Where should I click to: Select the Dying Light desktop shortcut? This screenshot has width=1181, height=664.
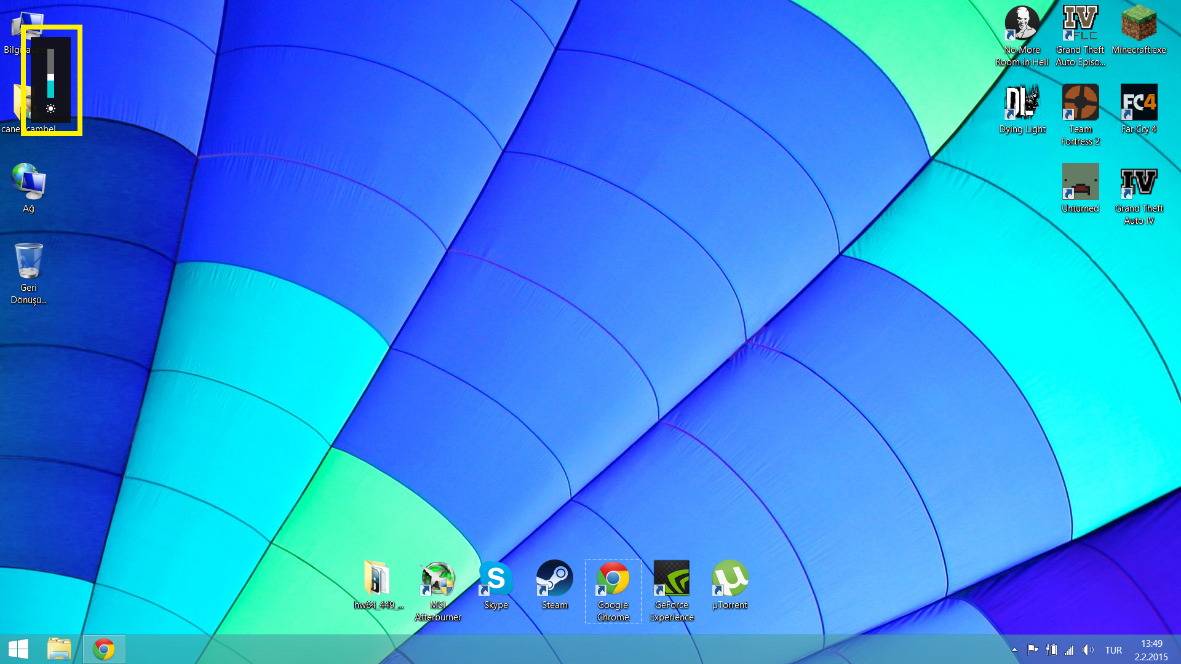1022,109
